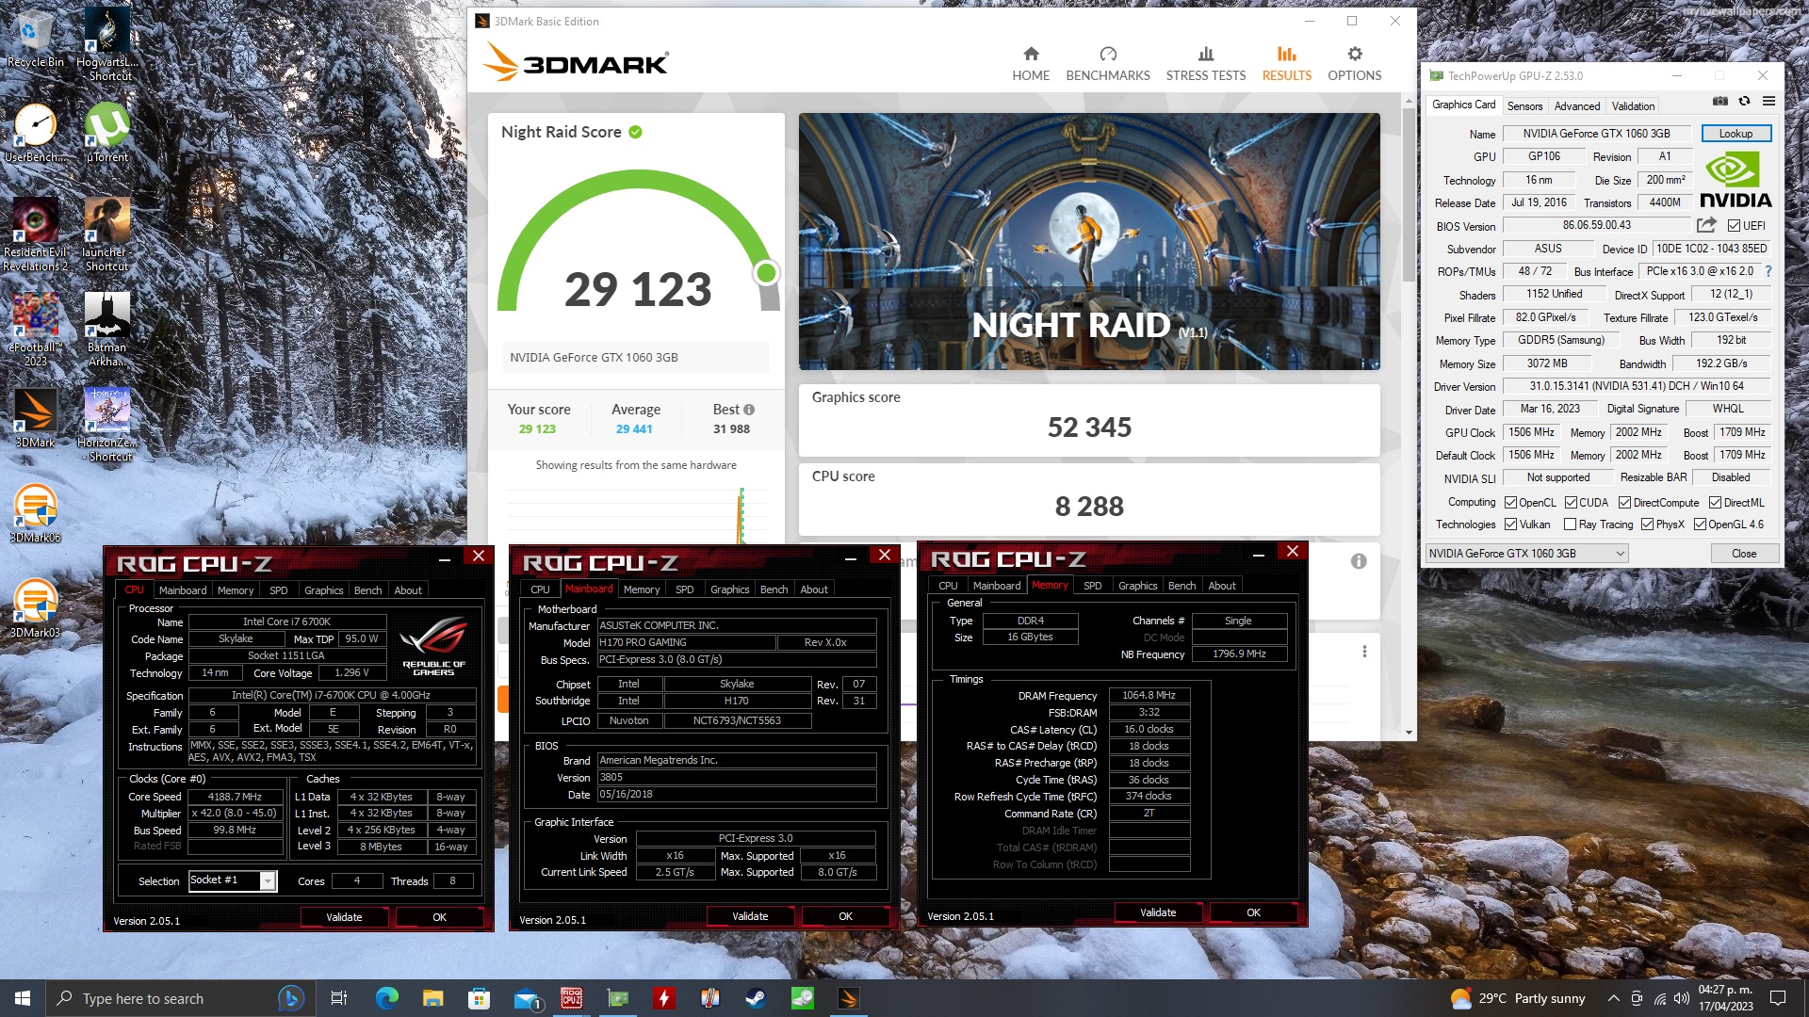Toggle the UEFI checkbox in GPU-Z

tap(1734, 226)
